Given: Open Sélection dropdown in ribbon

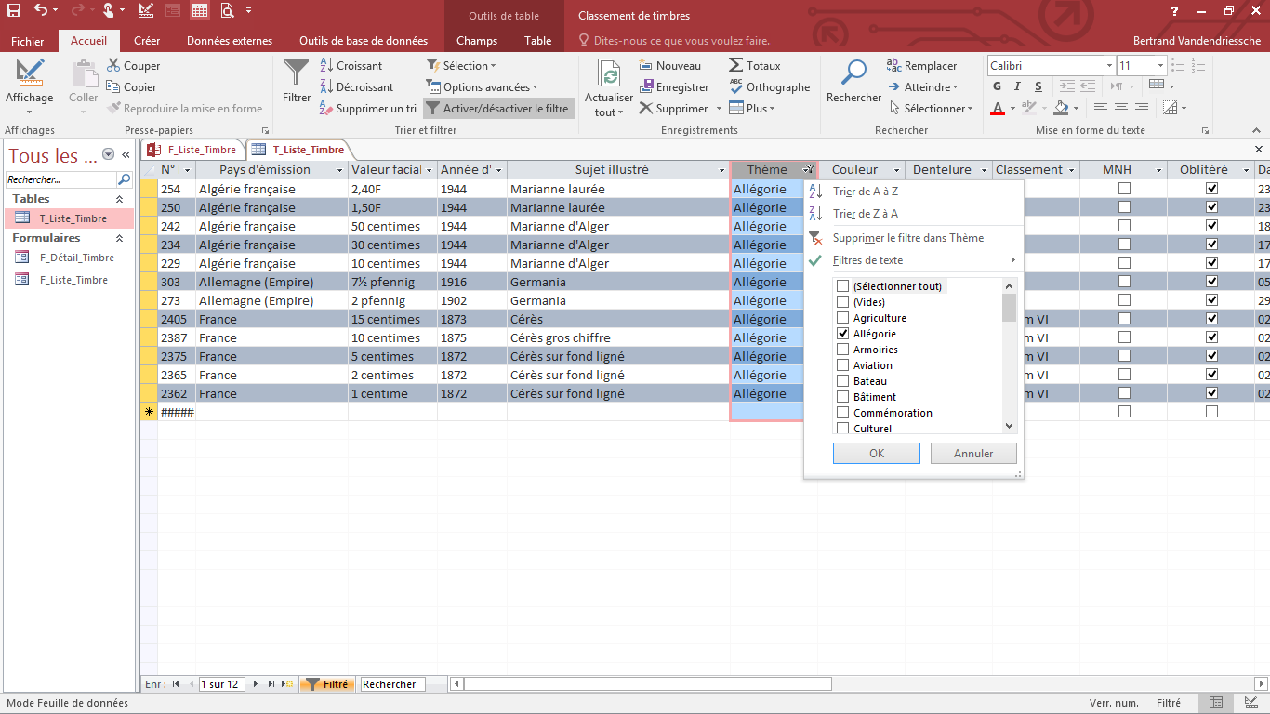Looking at the screenshot, I should tap(462, 66).
